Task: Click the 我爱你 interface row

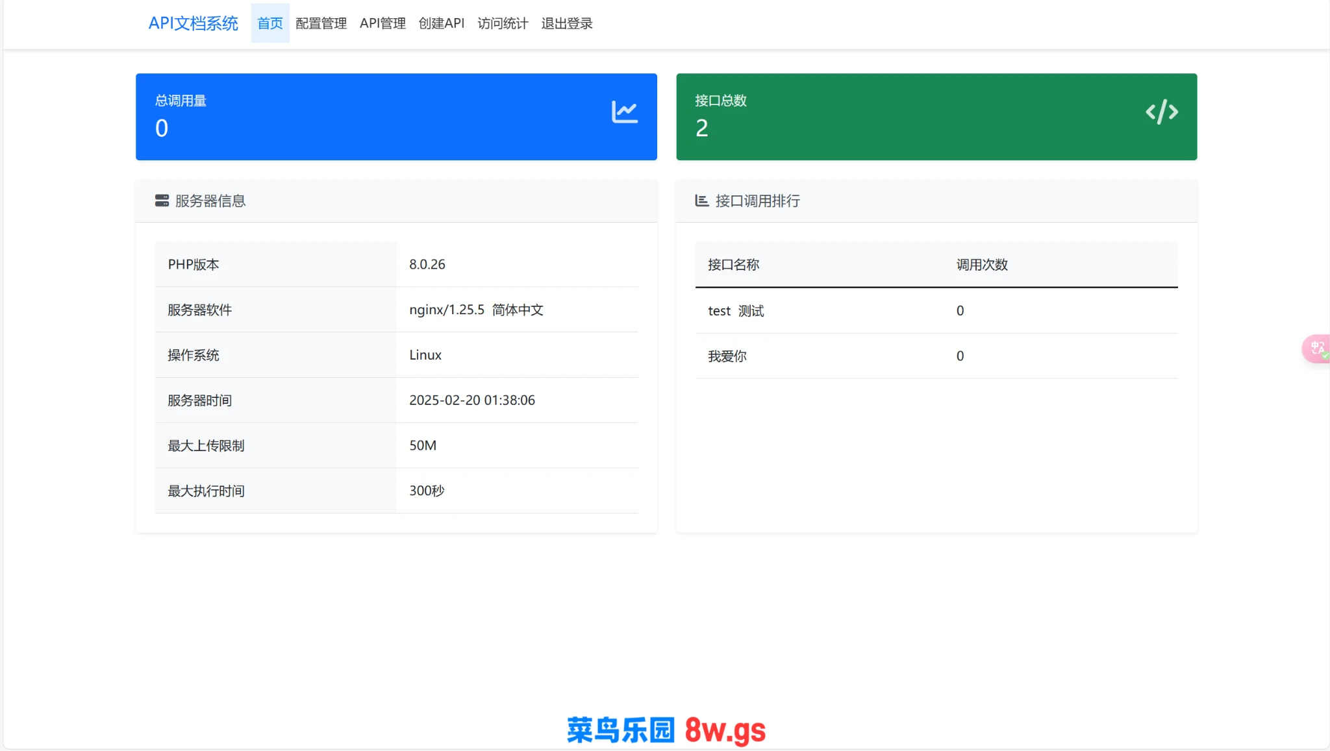Action: click(x=727, y=356)
